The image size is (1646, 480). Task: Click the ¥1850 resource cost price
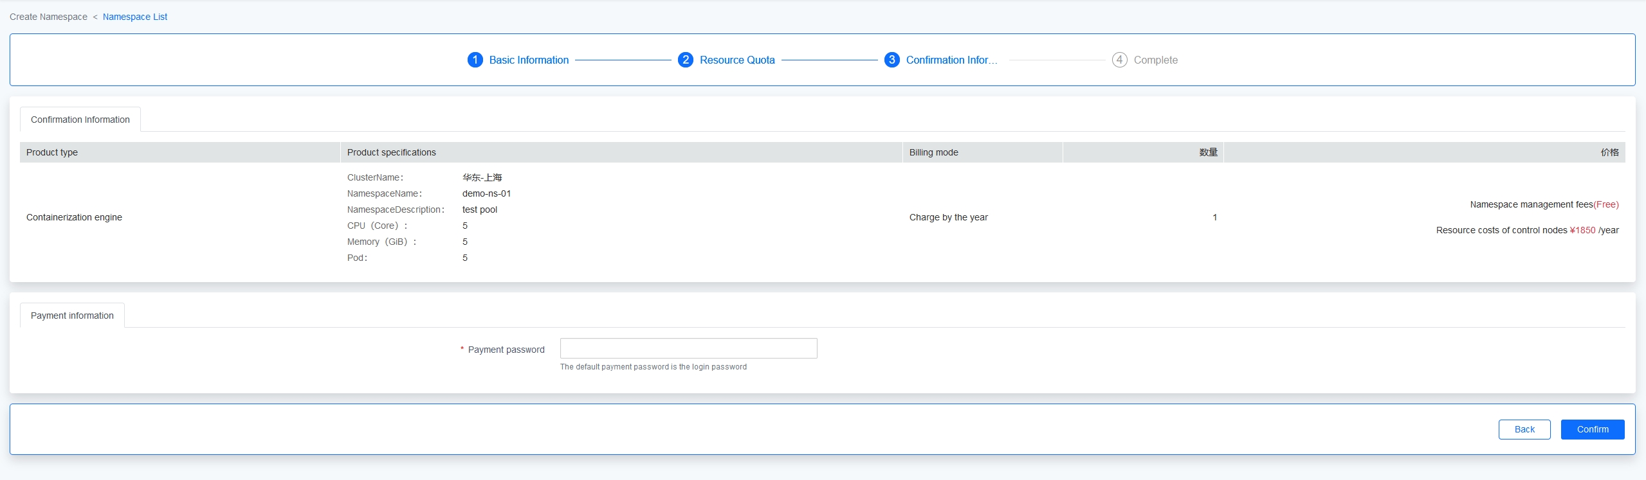pyautogui.click(x=1582, y=230)
